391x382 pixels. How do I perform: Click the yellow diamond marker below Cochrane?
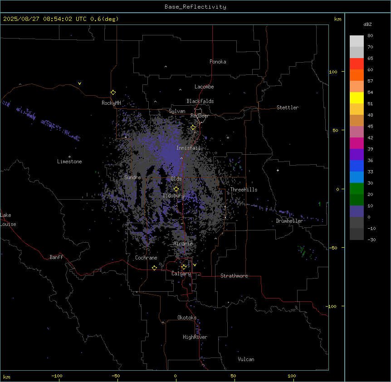pos(154,268)
